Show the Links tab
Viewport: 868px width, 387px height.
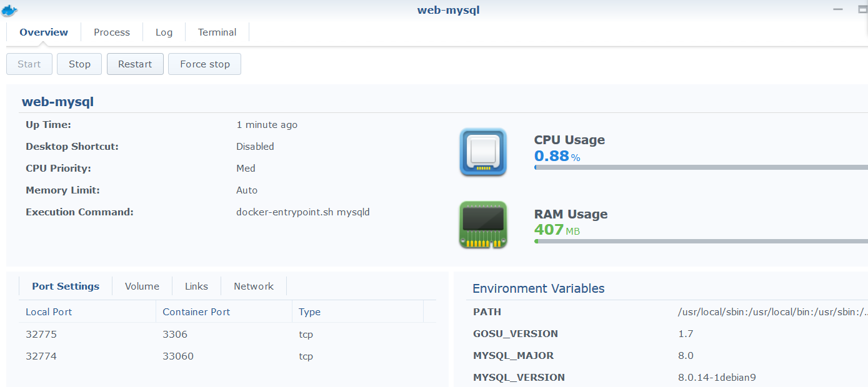point(196,287)
